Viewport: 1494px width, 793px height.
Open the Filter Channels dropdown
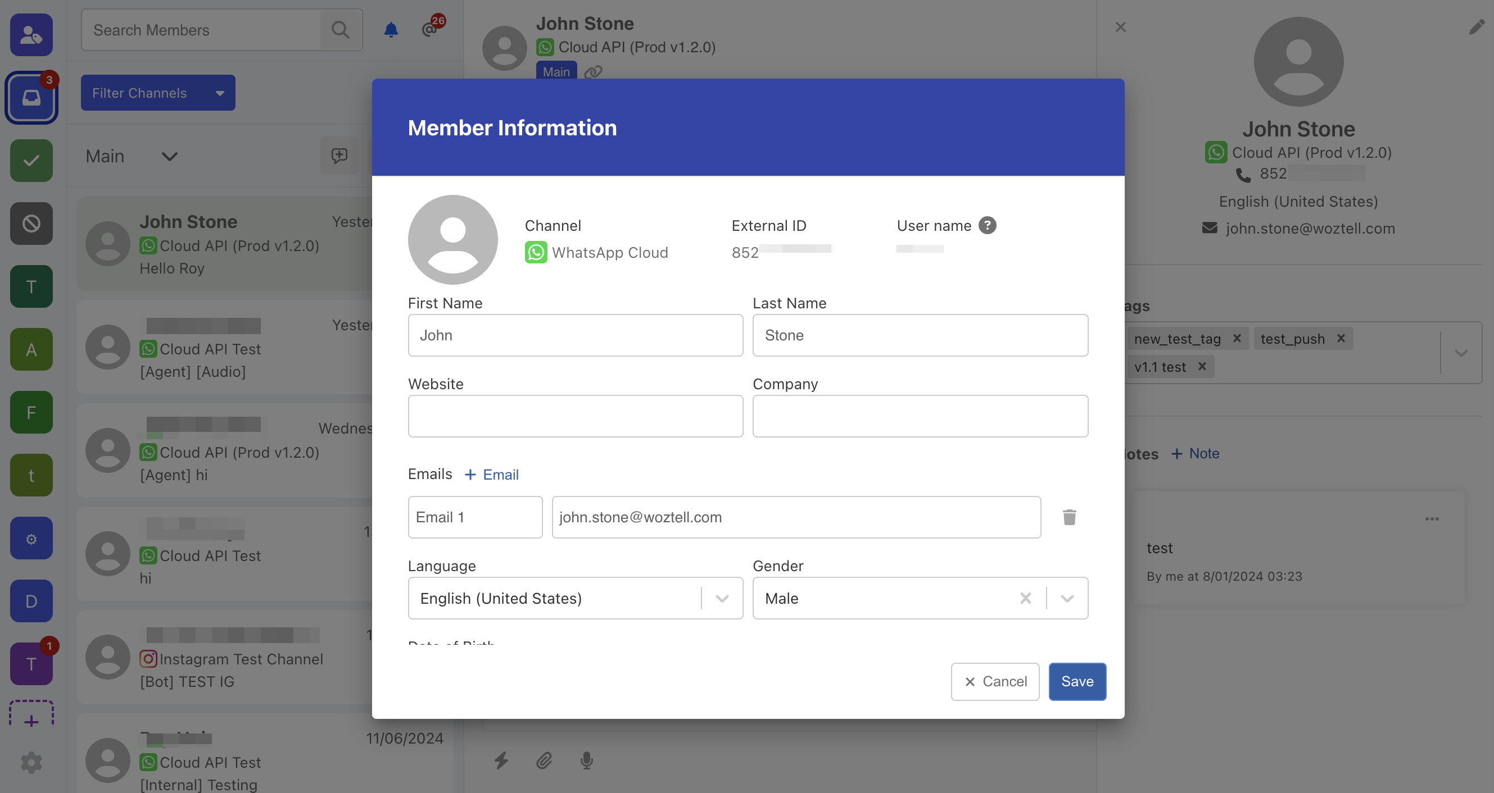point(158,93)
